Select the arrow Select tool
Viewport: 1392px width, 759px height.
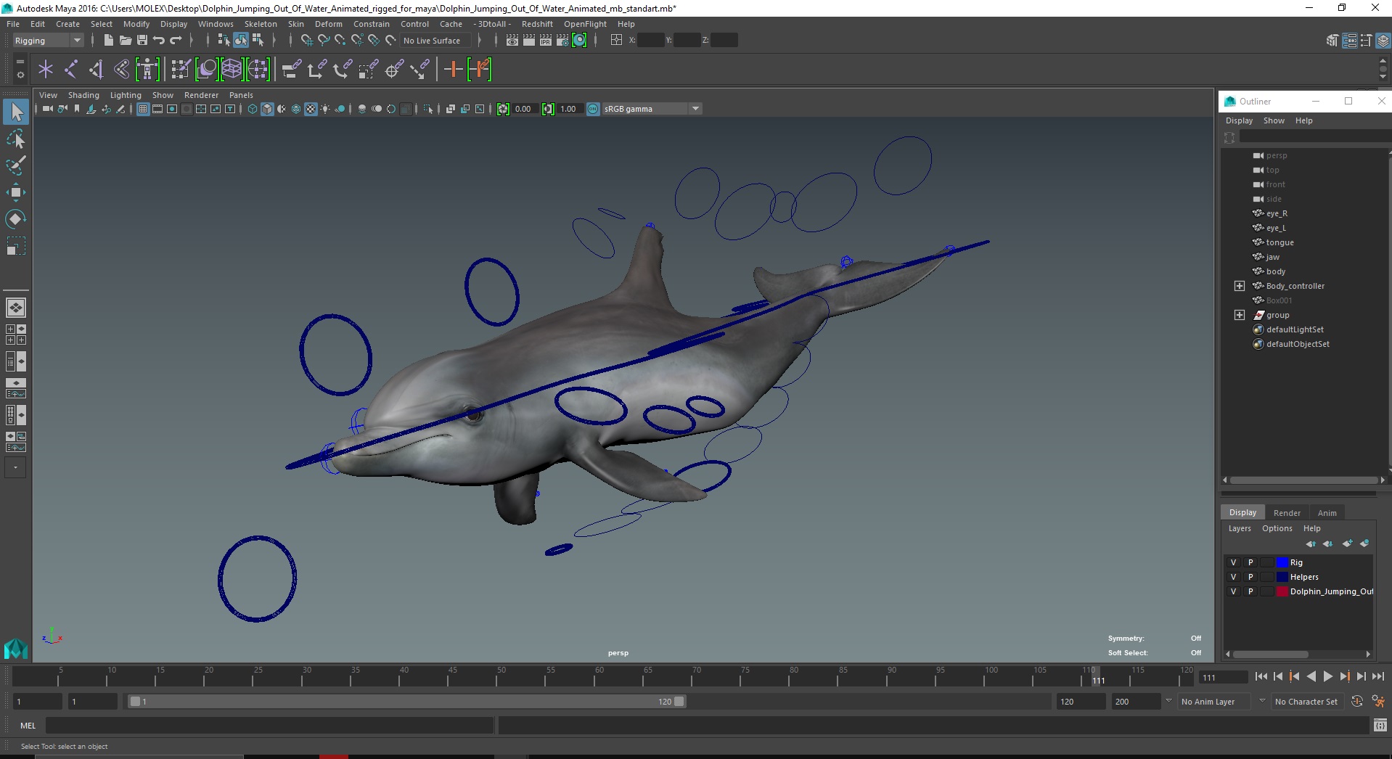[x=16, y=112]
